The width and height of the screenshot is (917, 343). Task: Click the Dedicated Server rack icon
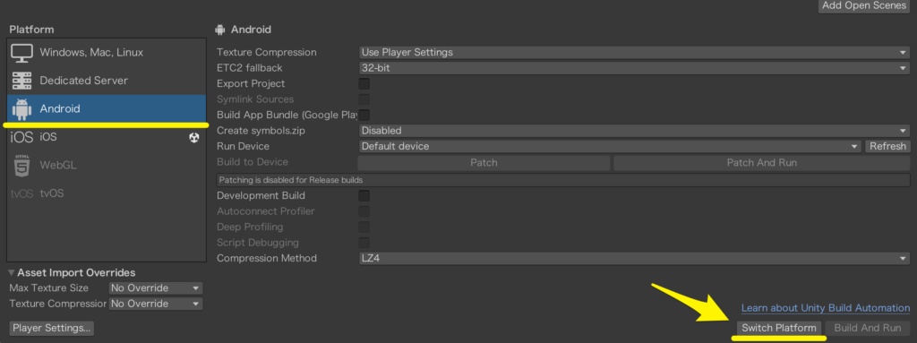coord(21,81)
